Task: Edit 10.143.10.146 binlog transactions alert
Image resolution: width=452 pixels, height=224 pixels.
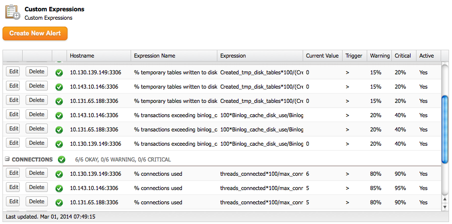Action: click(x=13, y=115)
